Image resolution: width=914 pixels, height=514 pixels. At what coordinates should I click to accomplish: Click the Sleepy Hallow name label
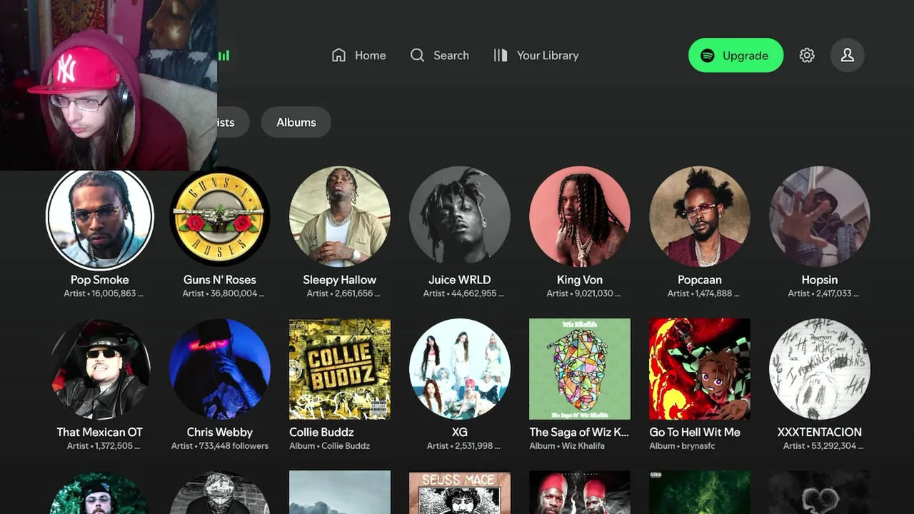tap(340, 280)
